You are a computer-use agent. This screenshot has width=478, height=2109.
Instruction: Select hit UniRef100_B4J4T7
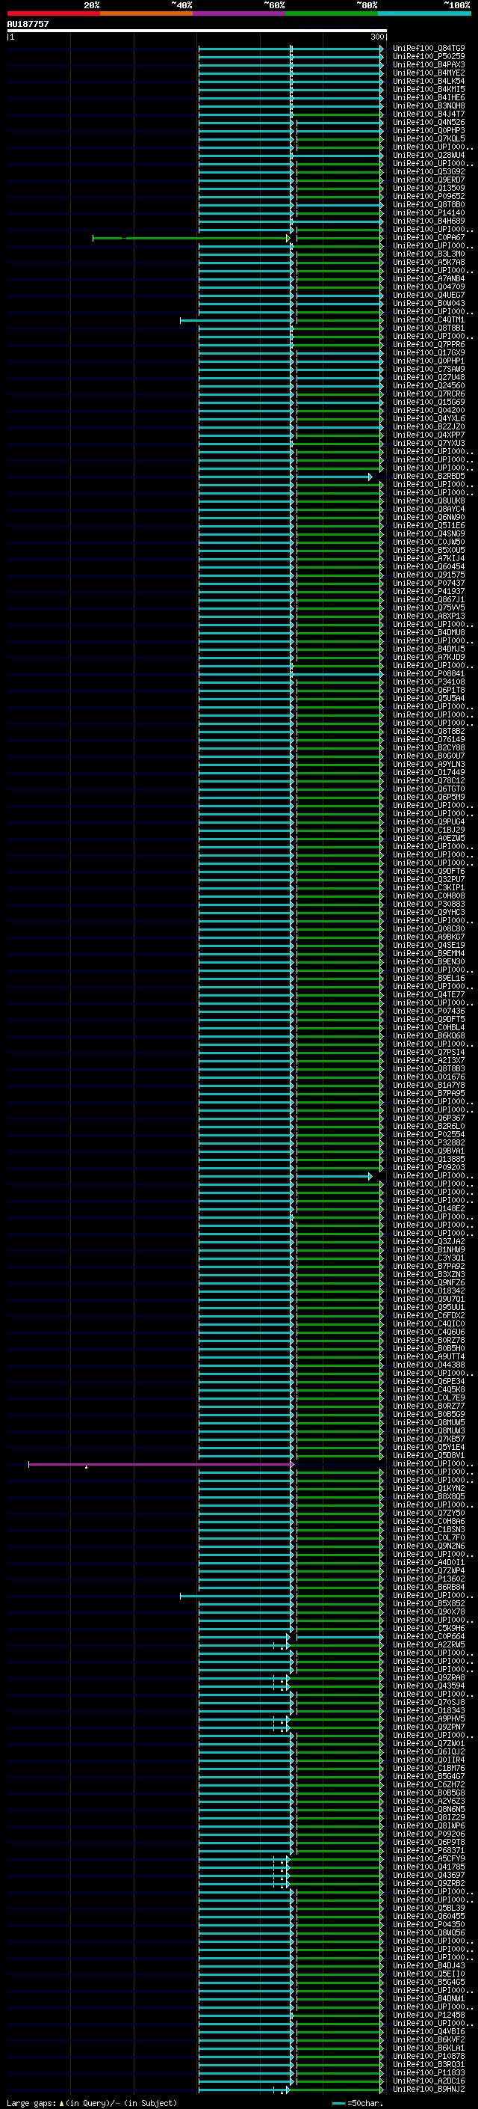pyautogui.click(x=429, y=114)
